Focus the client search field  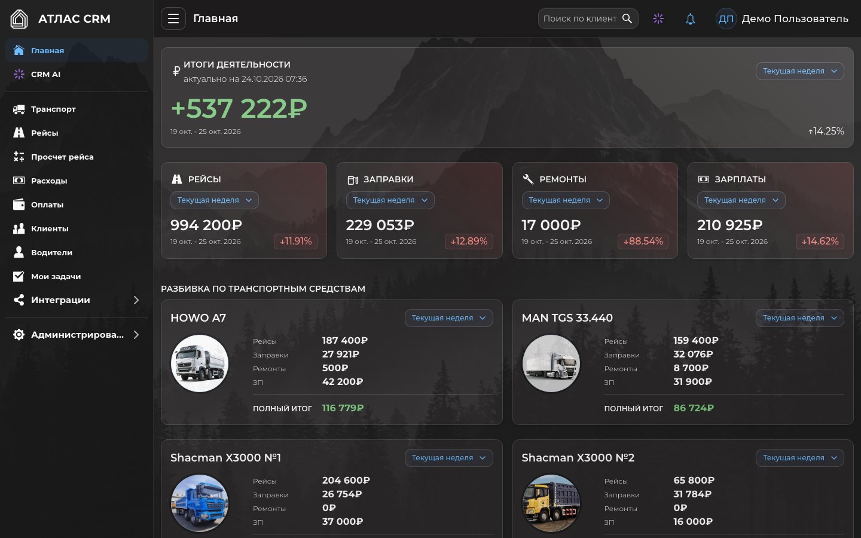588,19
